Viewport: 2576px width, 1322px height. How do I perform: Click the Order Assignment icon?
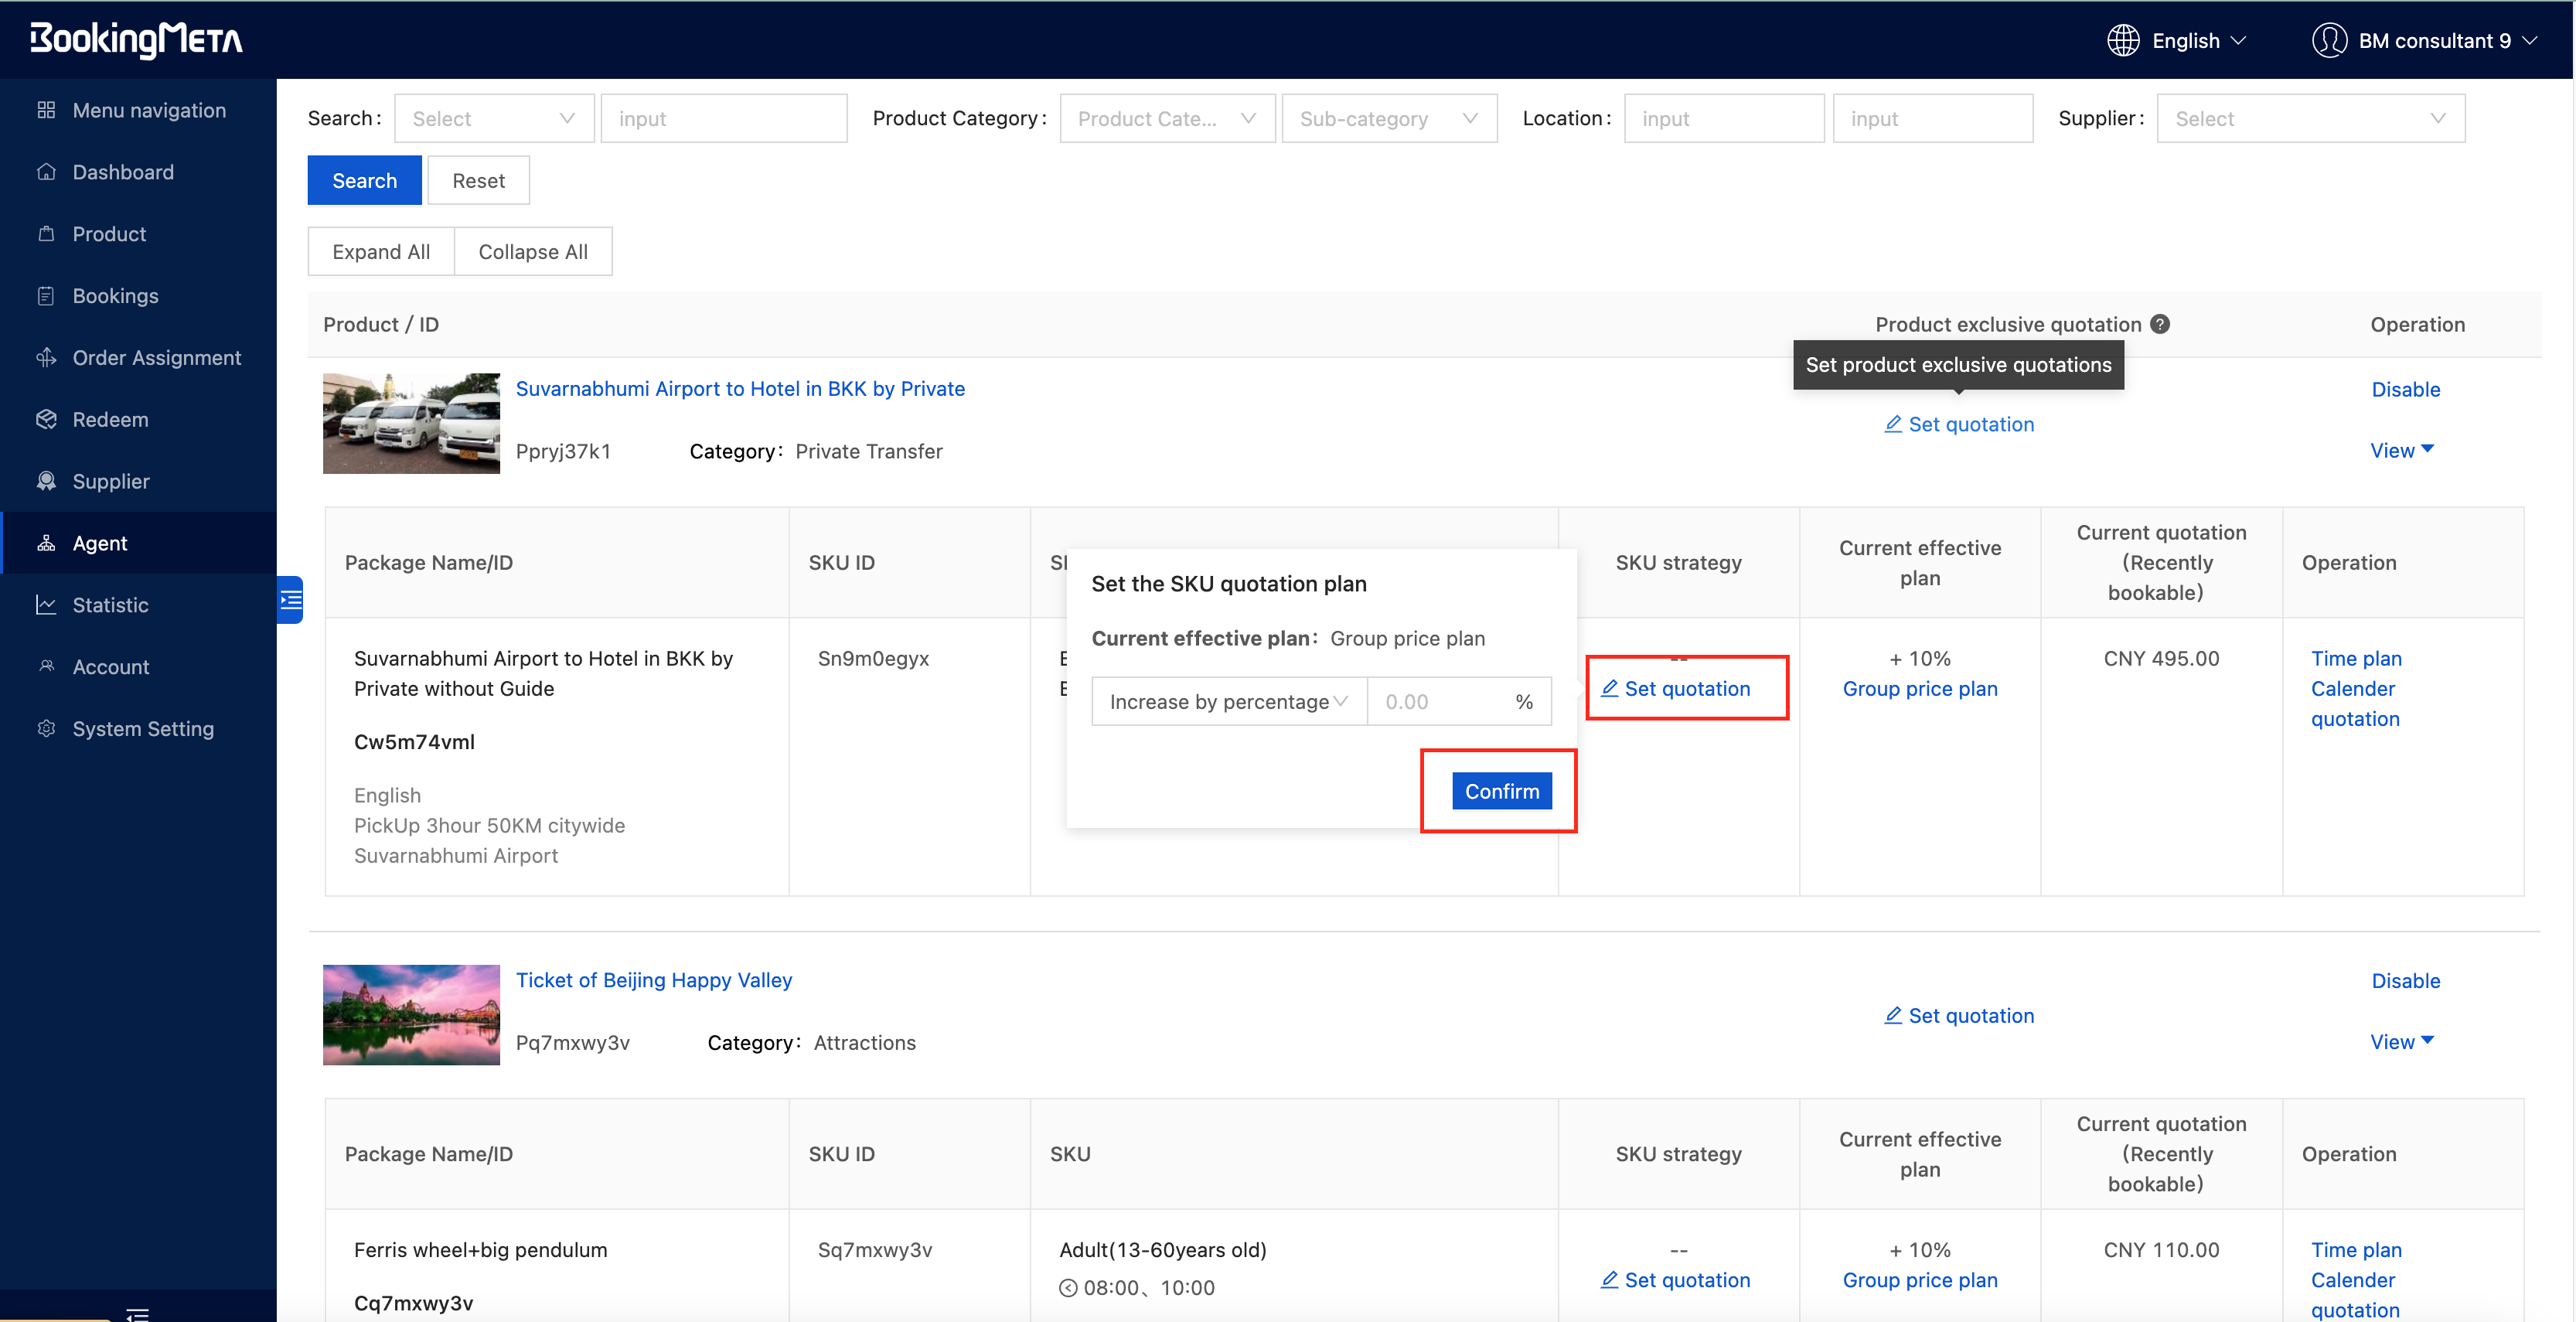(x=46, y=358)
